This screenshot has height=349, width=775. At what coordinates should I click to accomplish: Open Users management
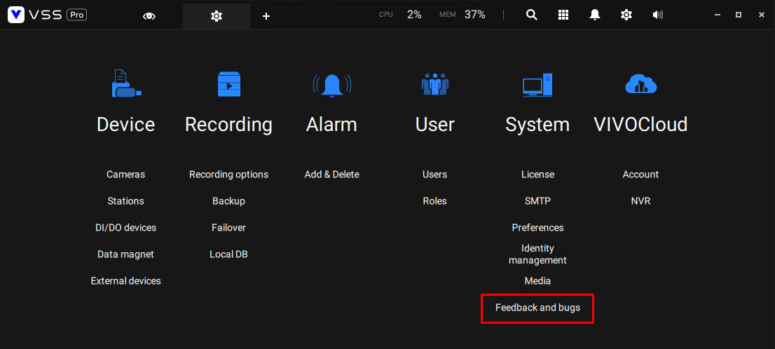(x=434, y=174)
